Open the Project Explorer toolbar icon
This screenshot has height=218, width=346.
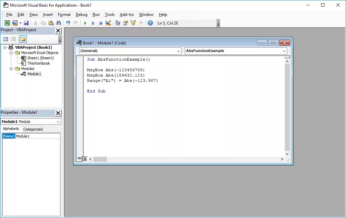point(118,23)
